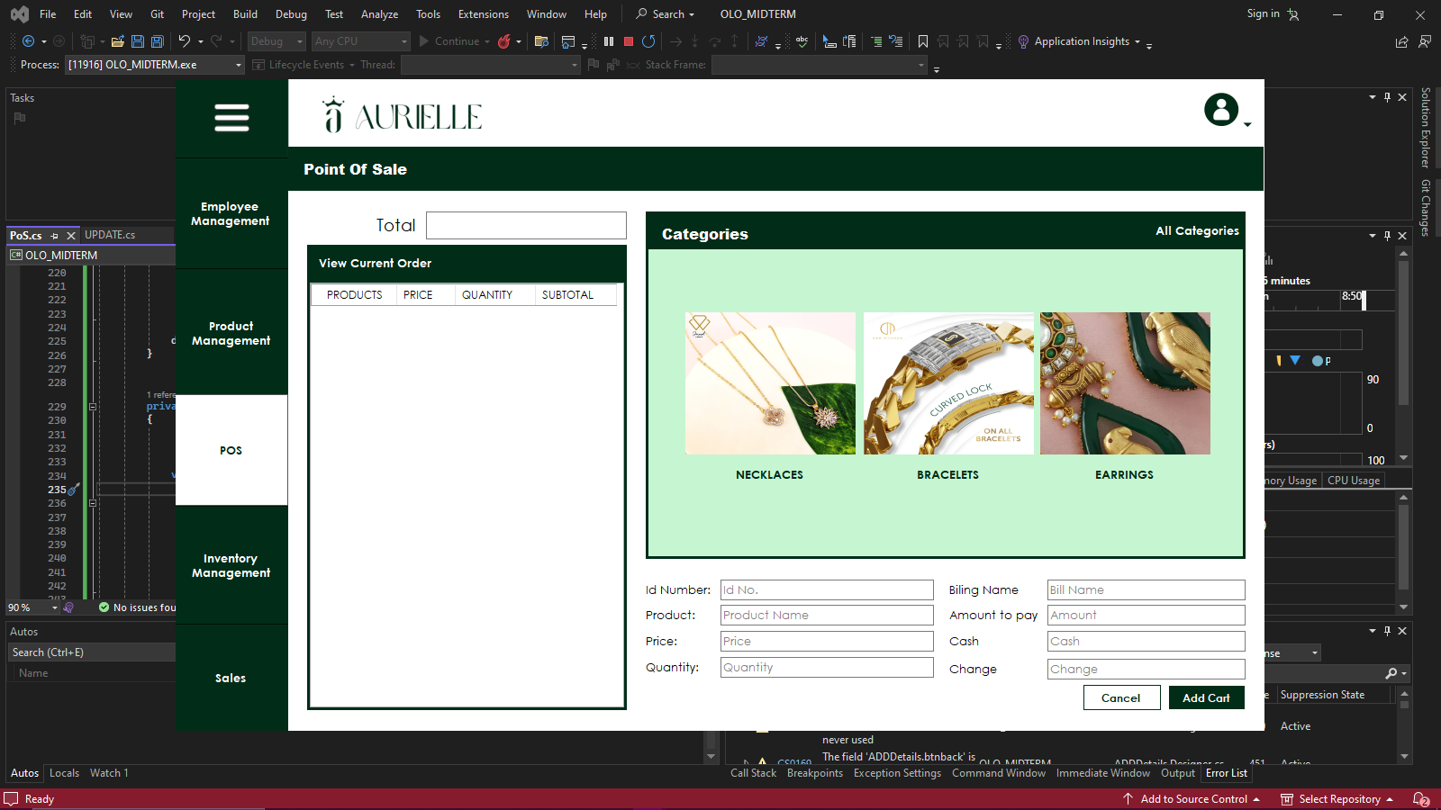Open the Debug menu
1441x810 pixels.
click(x=291, y=14)
